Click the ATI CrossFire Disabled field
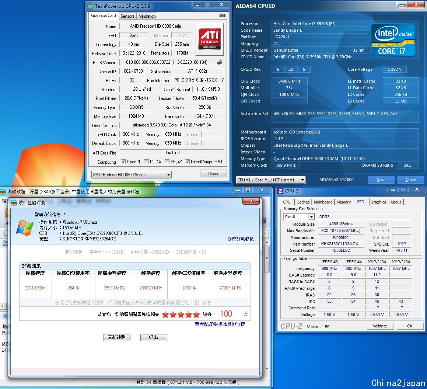The image size is (427, 389). [x=172, y=152]
